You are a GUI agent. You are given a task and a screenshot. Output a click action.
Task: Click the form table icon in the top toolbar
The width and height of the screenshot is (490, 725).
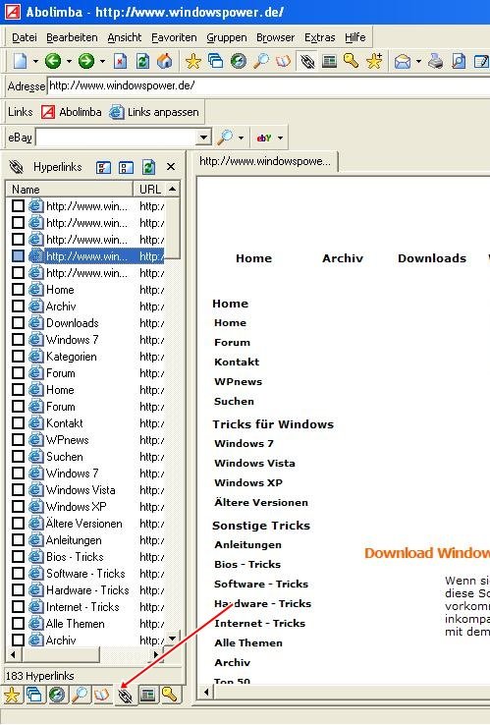coord(329,61)
